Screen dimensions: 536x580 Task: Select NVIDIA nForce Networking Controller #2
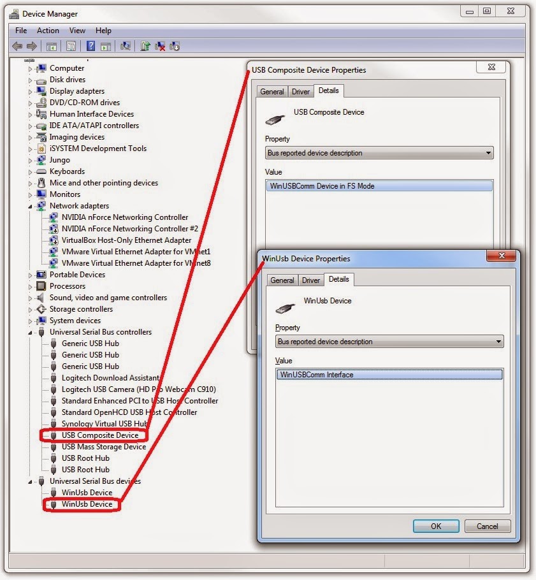point(130,229)
